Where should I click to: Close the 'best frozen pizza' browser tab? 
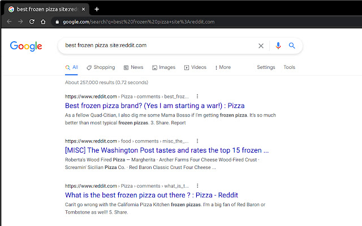(x=83, y=9)
